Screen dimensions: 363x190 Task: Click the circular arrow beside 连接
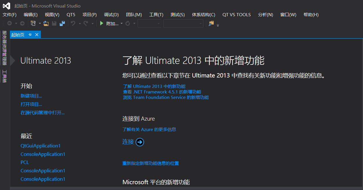[x=140, y=142]
